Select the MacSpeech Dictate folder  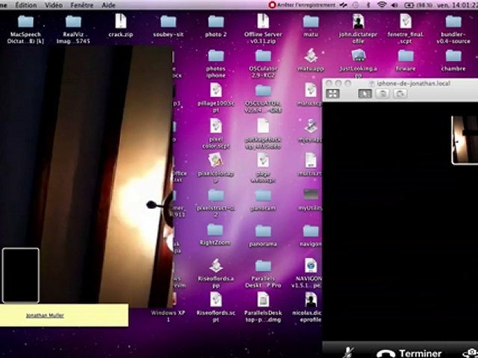coord(25,29)
